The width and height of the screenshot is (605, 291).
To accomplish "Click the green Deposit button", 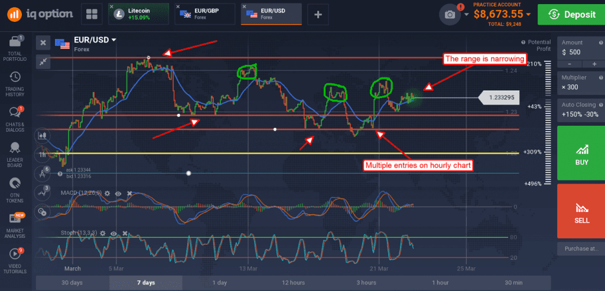I will click(x=571, y=15).
